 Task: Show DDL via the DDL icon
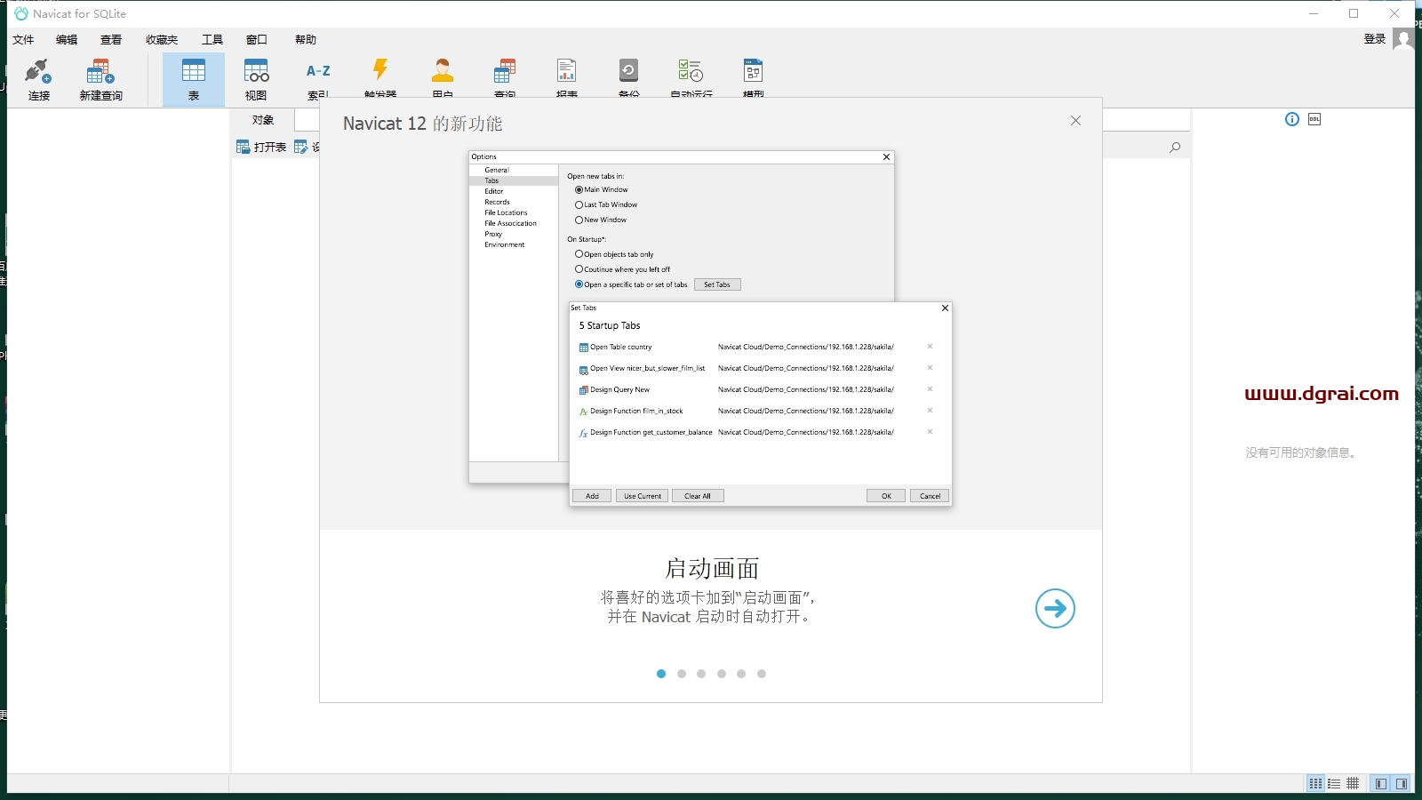[x=1314, y=119]
